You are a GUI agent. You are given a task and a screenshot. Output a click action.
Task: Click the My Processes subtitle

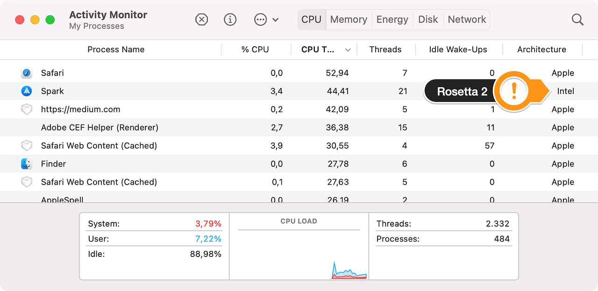(97, 27)
